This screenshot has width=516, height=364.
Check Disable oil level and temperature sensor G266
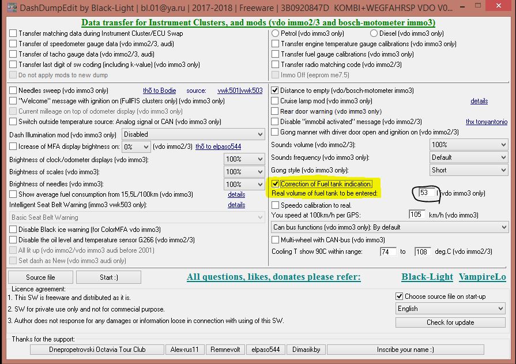(x=13, y=240)
